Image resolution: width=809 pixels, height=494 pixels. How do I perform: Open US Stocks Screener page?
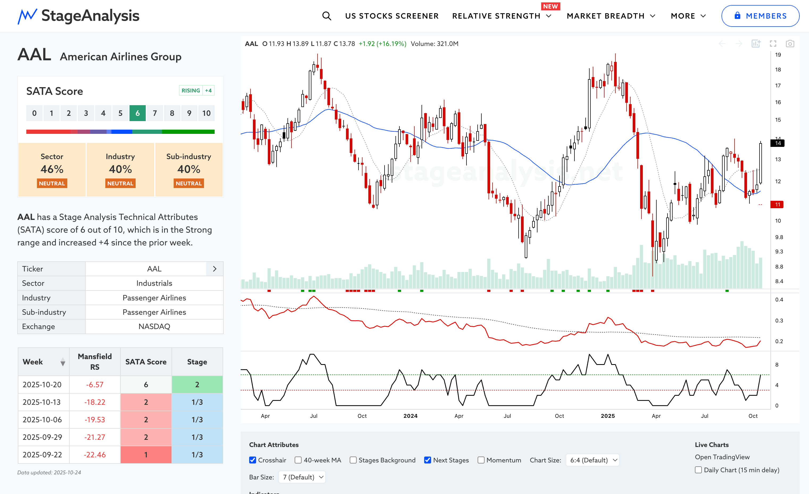[392, 16]
